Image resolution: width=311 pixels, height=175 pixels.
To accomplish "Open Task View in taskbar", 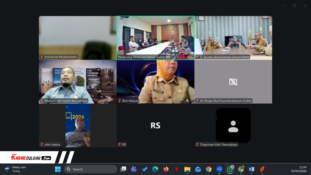I will pos(123,169).
